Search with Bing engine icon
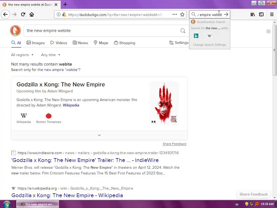 (x=196, y=36)
